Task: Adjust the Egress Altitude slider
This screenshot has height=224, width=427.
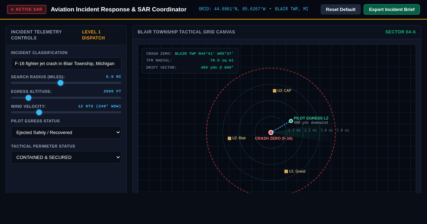Action: pos(66,98)
